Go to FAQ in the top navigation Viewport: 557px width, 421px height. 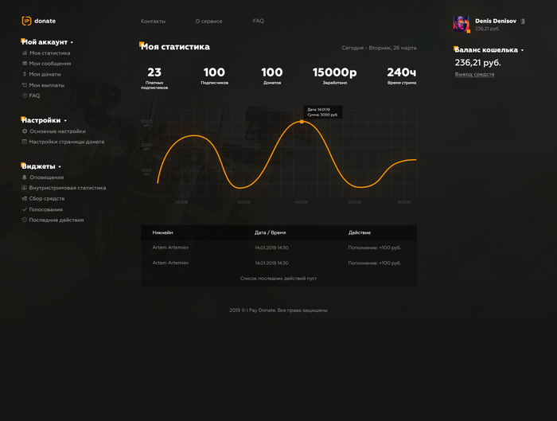point(258,21)
